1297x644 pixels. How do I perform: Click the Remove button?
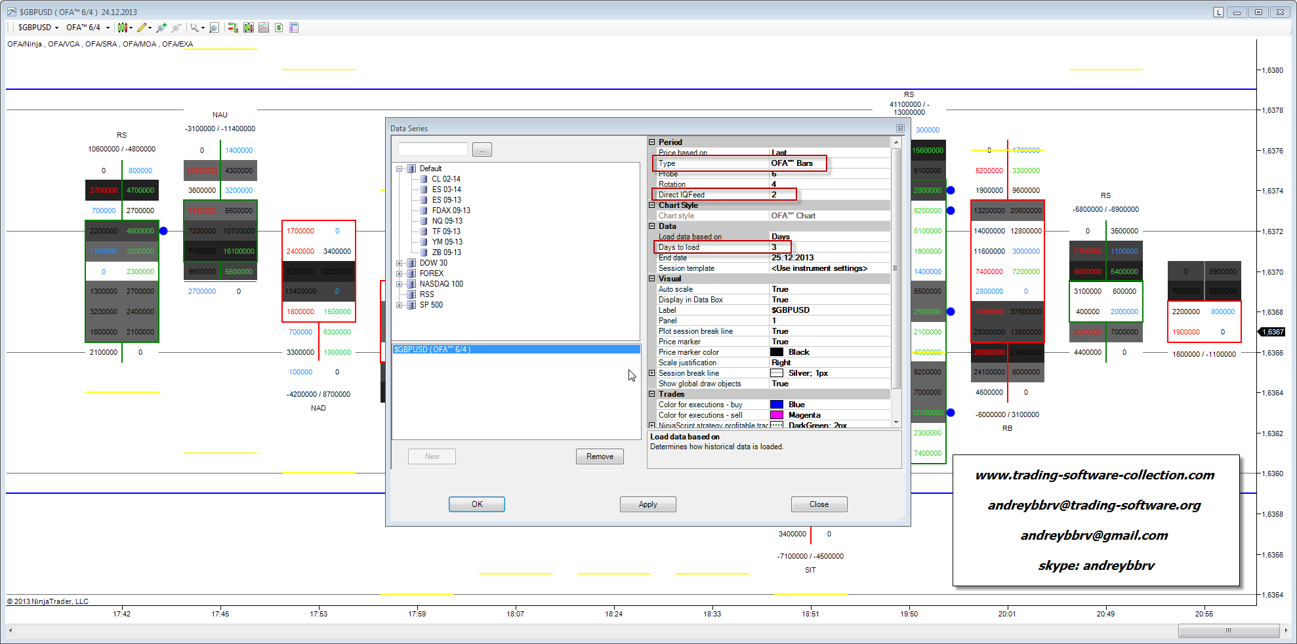pos(600,456)
